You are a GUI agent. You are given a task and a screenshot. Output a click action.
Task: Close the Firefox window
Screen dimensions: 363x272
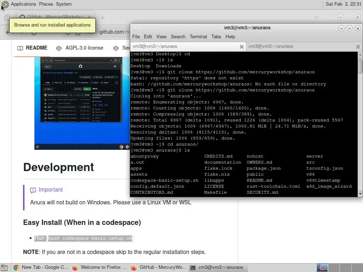click(357, 17)
